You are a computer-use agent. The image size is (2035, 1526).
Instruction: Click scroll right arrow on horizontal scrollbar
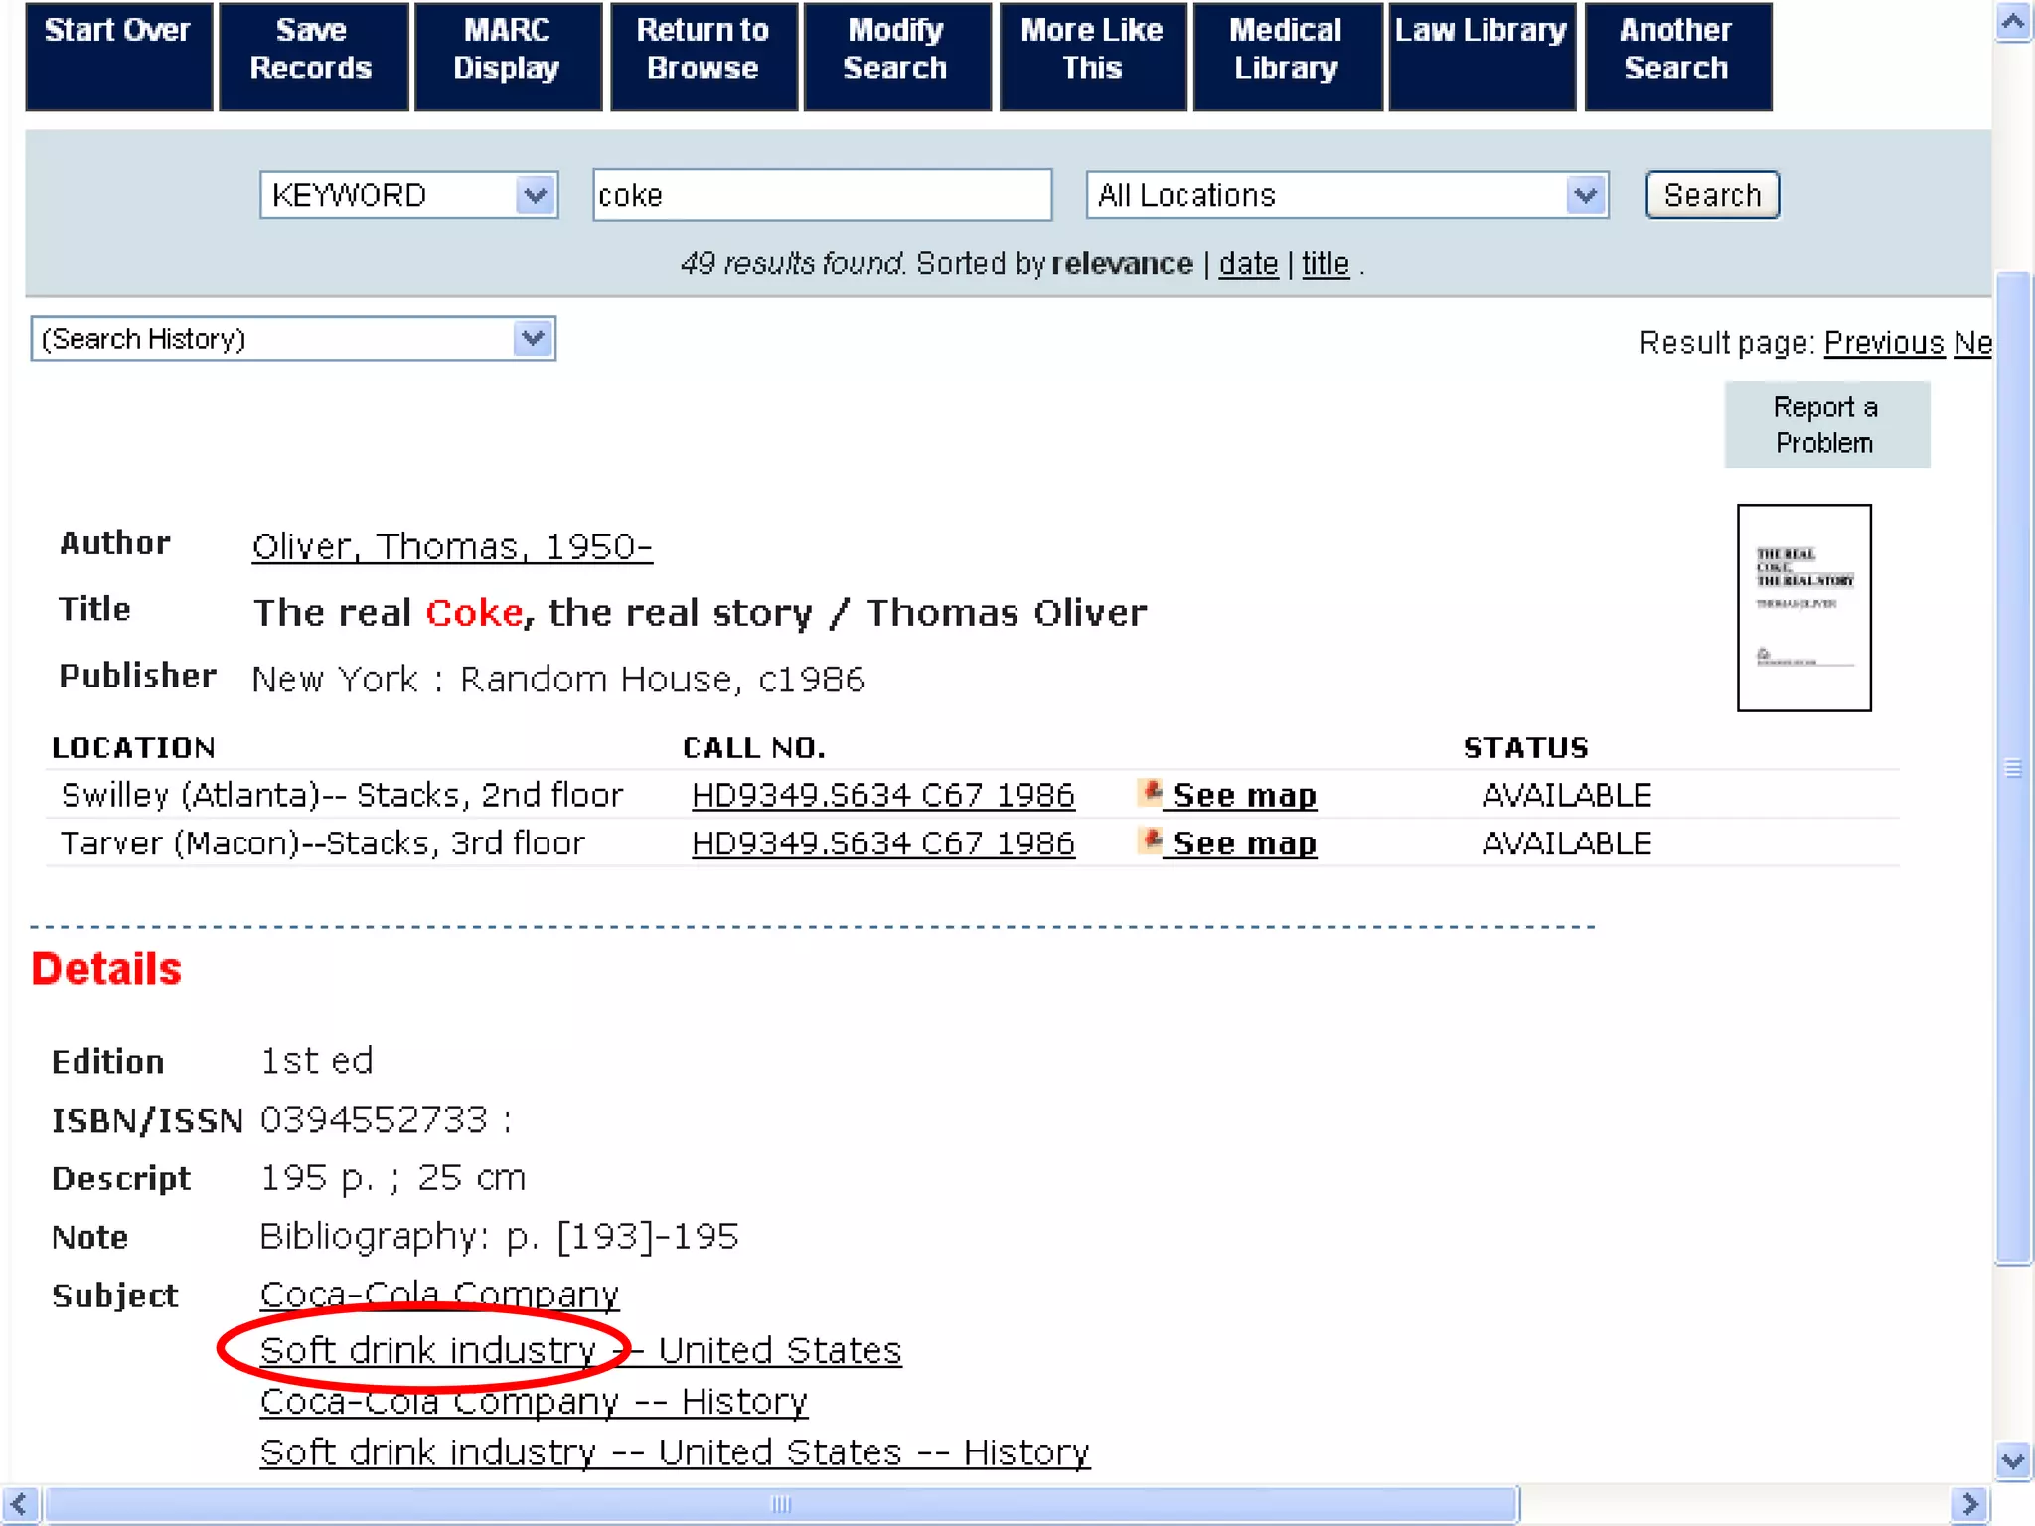[1968, 1504]
